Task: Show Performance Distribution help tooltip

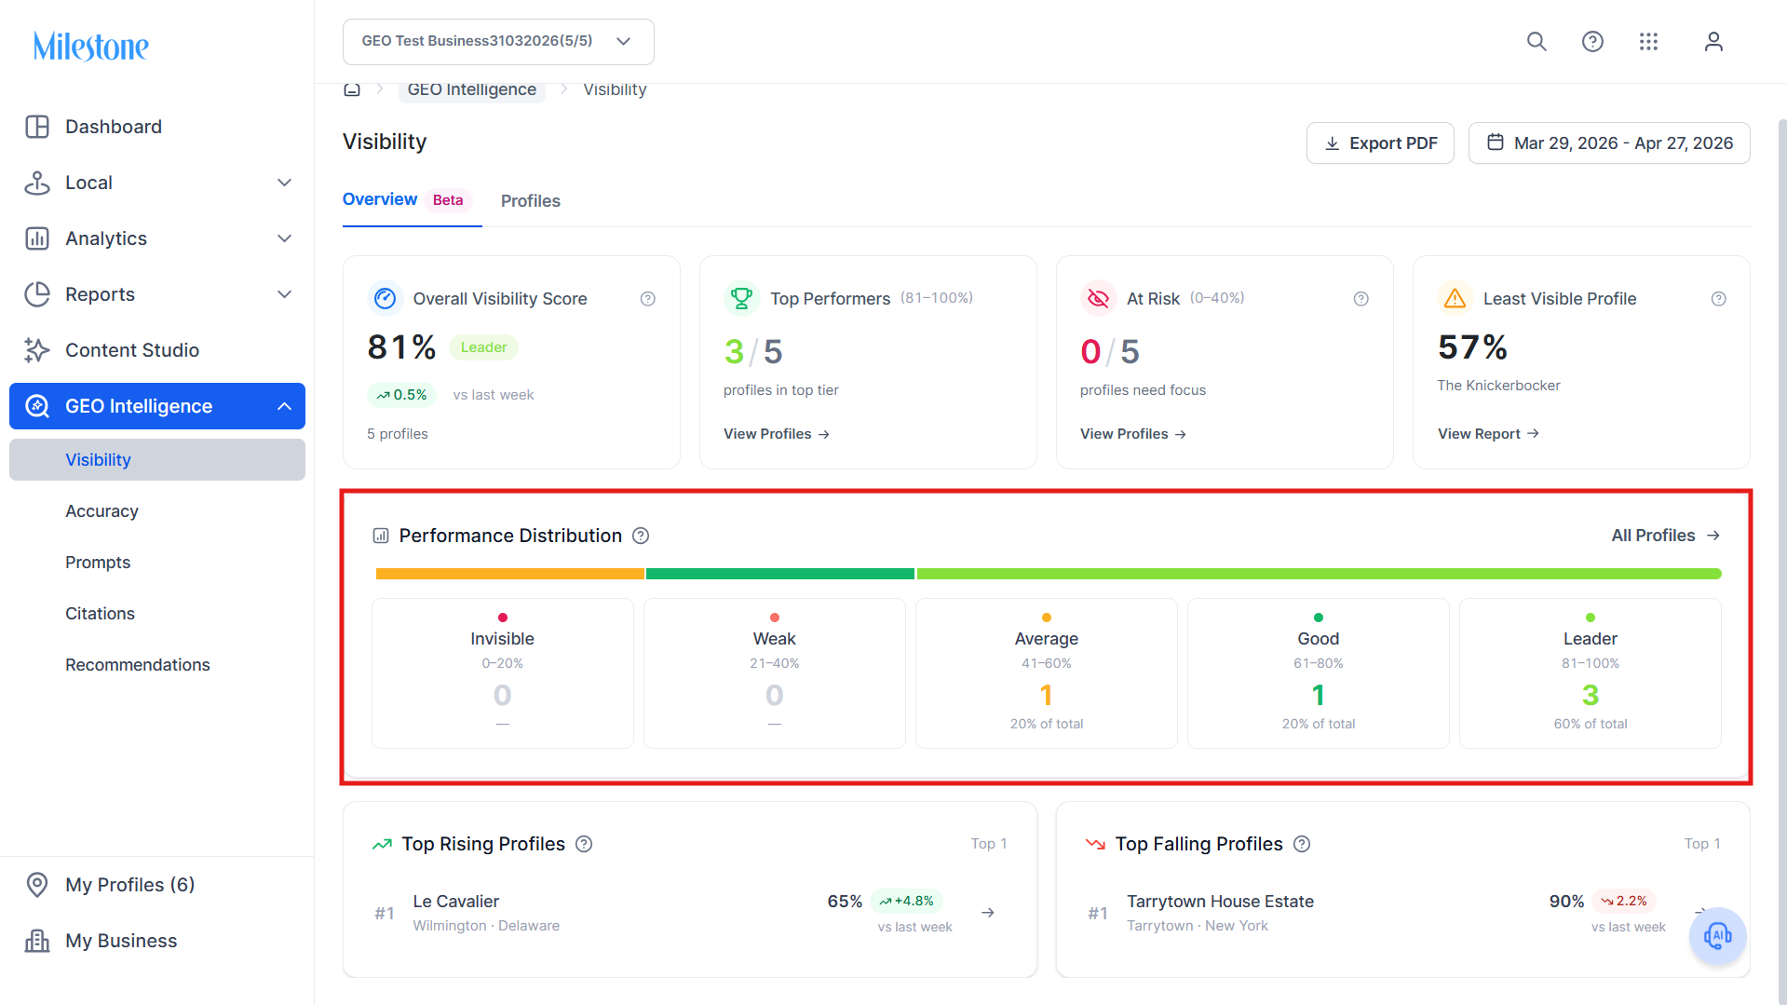Action: point(641,536)
